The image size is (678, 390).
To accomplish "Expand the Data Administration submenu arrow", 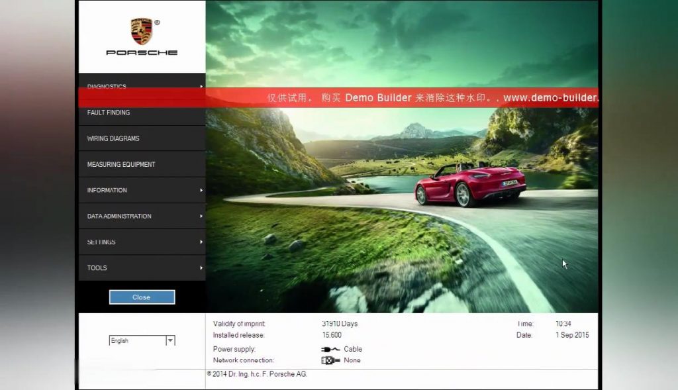I will pos(201,216).
